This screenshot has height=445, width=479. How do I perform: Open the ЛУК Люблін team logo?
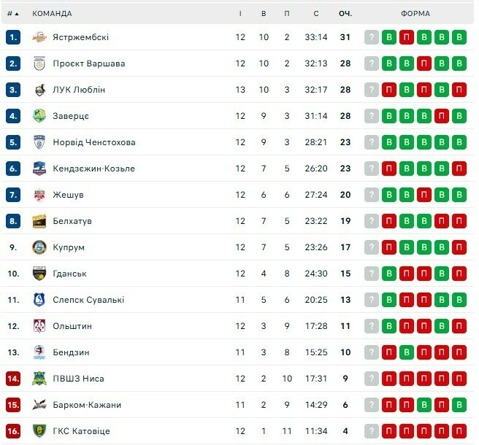39,90
